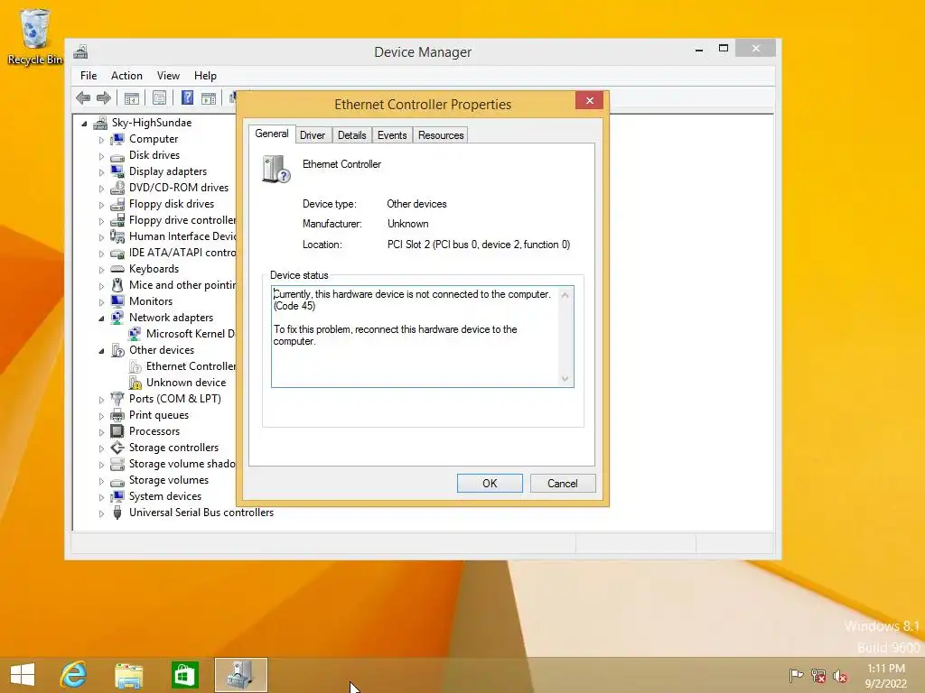Toggle the Show/Hide Action Pane toolbar icon
925x693 pixels.
click(209, 97)
